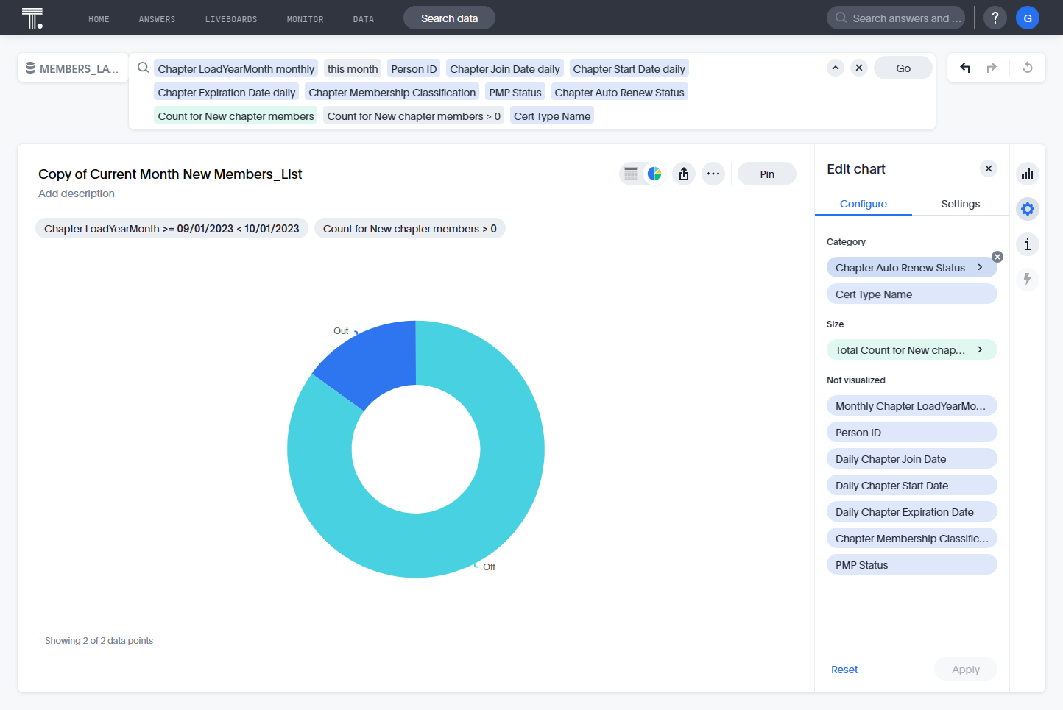Collapse the search bar with chevron
The width and height of the screenshot is (1063, 710).
(836, 68)
